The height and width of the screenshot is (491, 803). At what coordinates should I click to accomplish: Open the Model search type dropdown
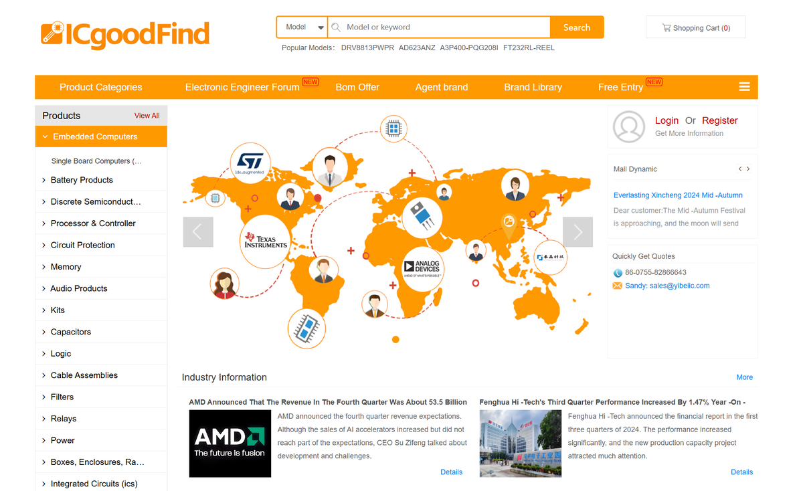click(302, 27)
